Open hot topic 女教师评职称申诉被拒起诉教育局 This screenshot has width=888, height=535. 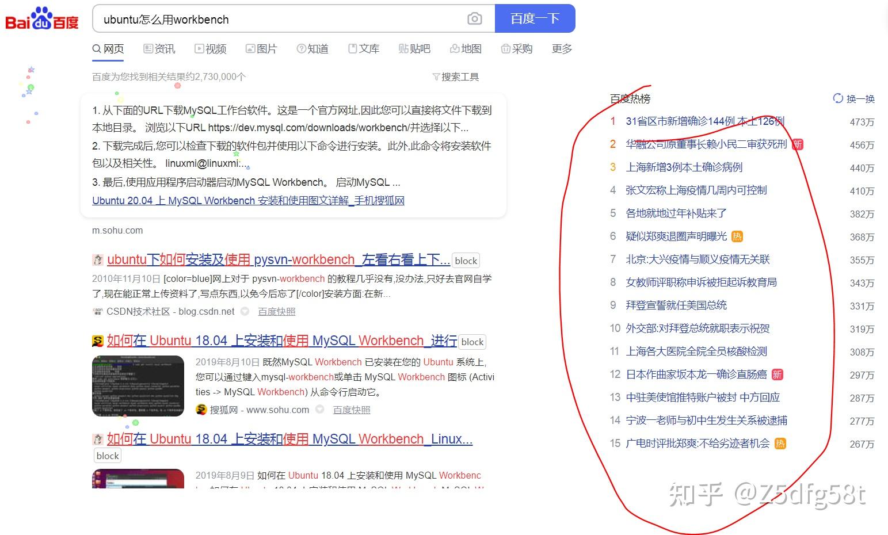701,282
